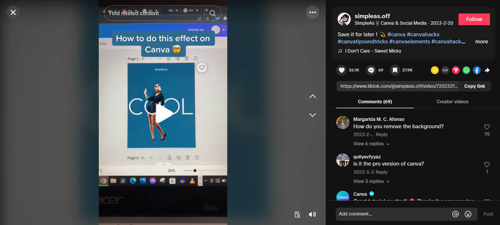Open the #canva hashtag
Viewport: 500px width, 225px height.
coord(396,35)
